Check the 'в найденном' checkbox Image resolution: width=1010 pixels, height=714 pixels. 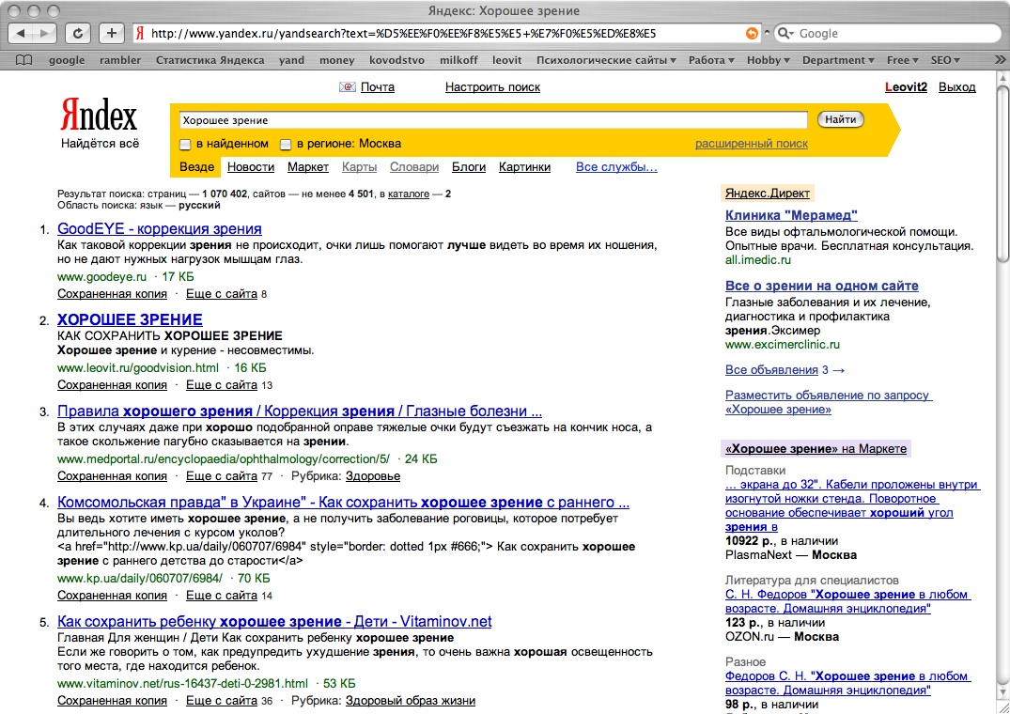185,145
